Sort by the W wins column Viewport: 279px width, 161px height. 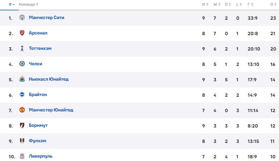click(216, 4)
